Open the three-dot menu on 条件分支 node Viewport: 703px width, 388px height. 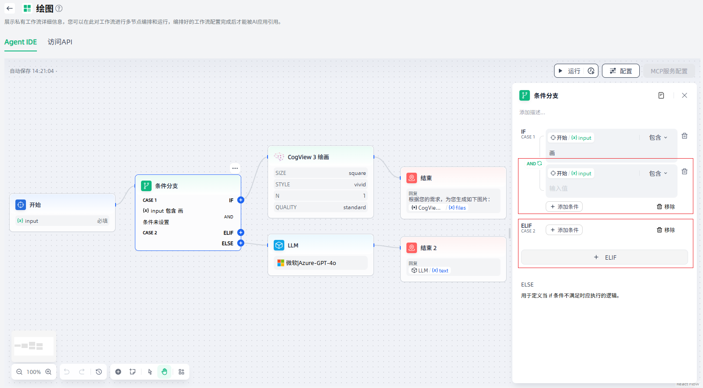[235, 168]
